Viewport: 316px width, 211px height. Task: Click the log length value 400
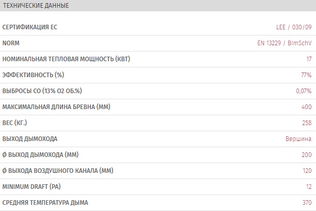[307, 107]
